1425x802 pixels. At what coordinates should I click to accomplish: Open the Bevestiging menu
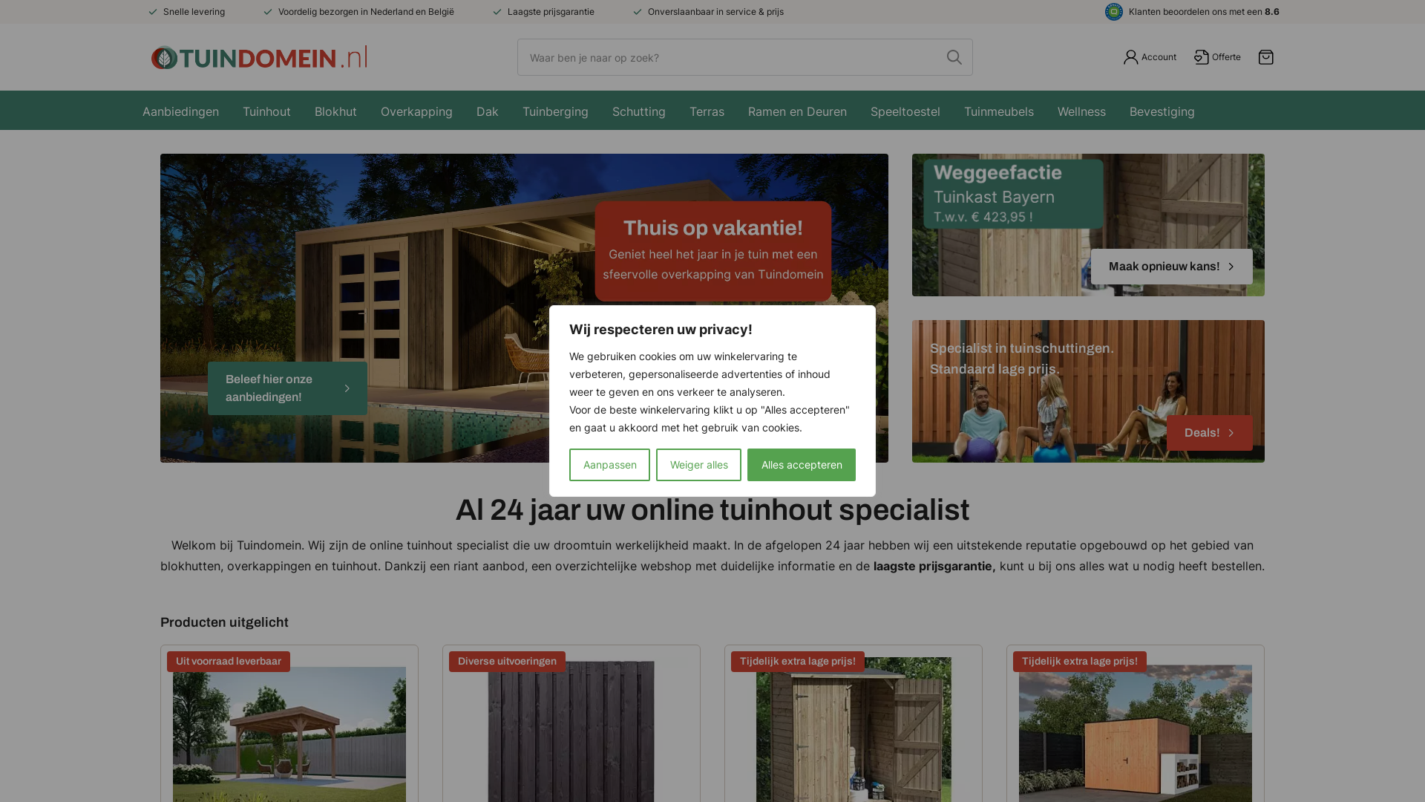coord(1162,111)
